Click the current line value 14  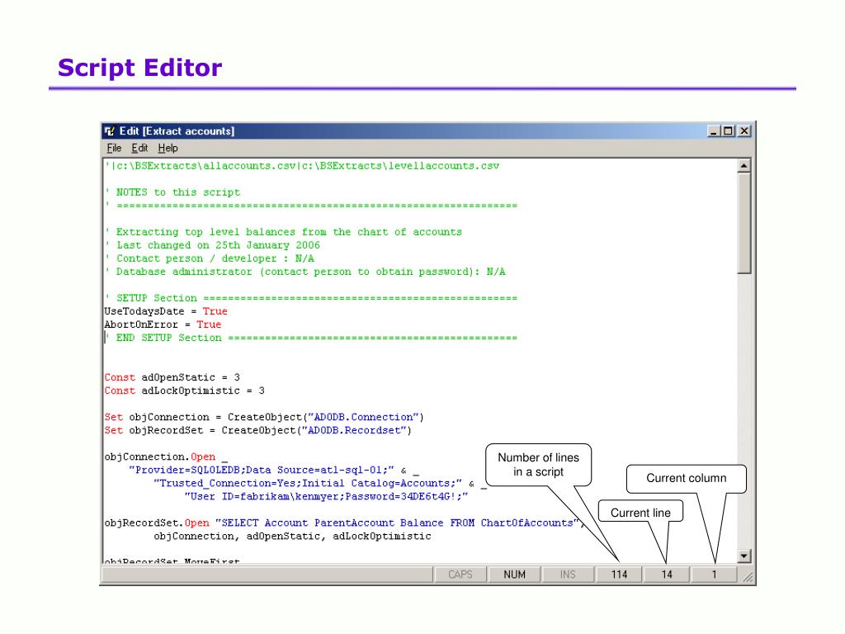point(667,575)
